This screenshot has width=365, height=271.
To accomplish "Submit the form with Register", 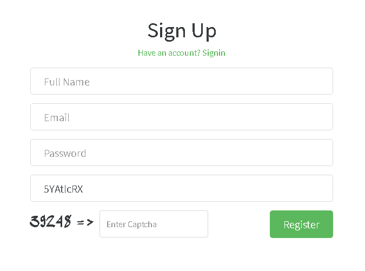I will click(x=301, y=224).
